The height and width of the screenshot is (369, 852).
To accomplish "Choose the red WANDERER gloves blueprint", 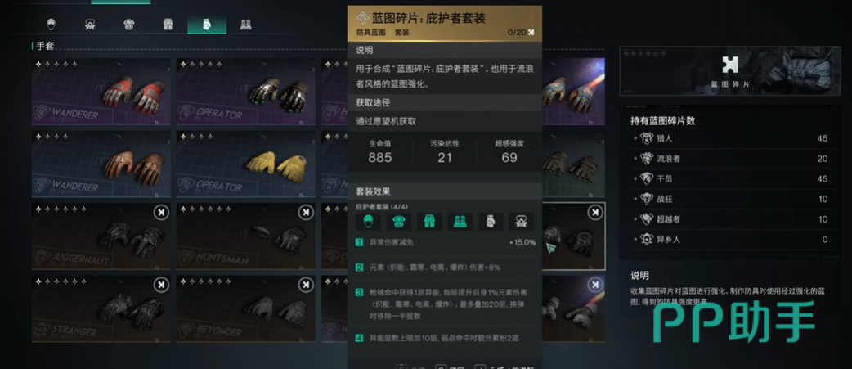I will pyautogui.click(x=101, y=92).
